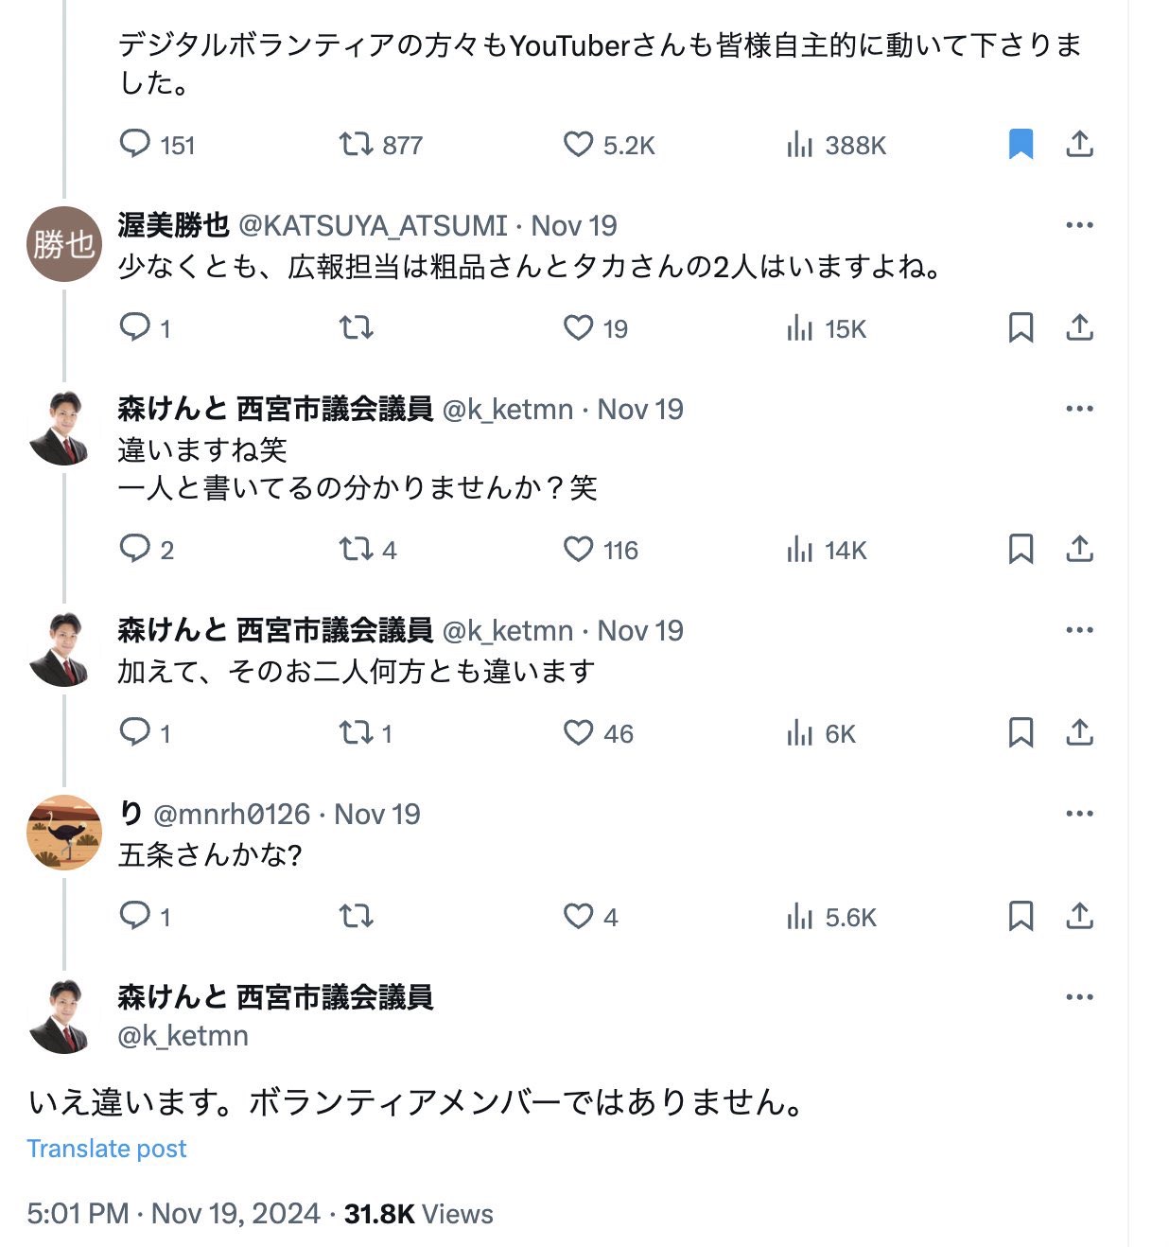Click the 勝也 profile avatar
The height and width of the screenshot is (1247, 1169).
63,244
